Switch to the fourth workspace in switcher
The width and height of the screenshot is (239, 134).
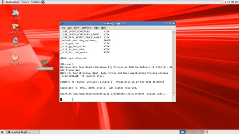pos(201,132)
